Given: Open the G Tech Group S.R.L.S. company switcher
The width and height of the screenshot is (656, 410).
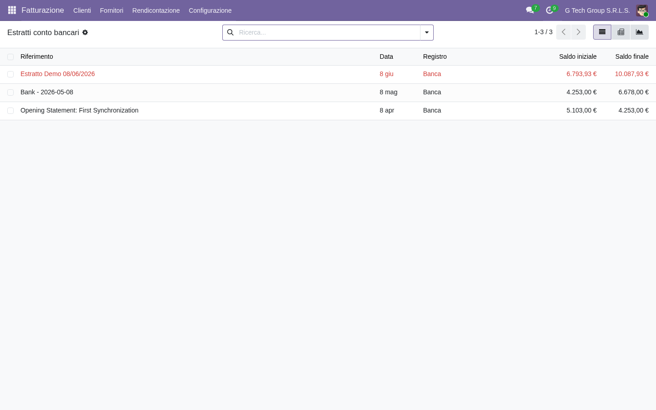Looking at the screenshot, I should coord(597,10).
